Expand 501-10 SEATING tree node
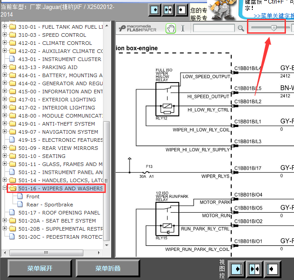Image resolution: width=294 pixels, height=280 pixels. tap(4, 156)
